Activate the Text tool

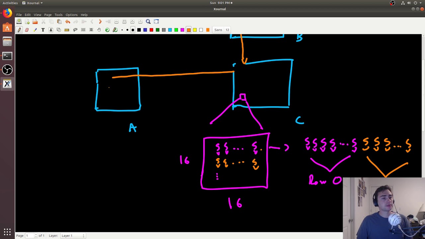43,30
